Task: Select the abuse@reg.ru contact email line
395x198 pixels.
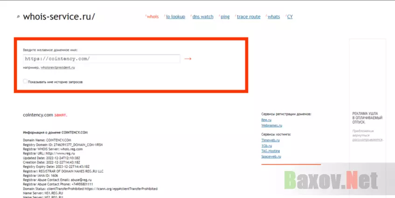Action: click(57, 180)
